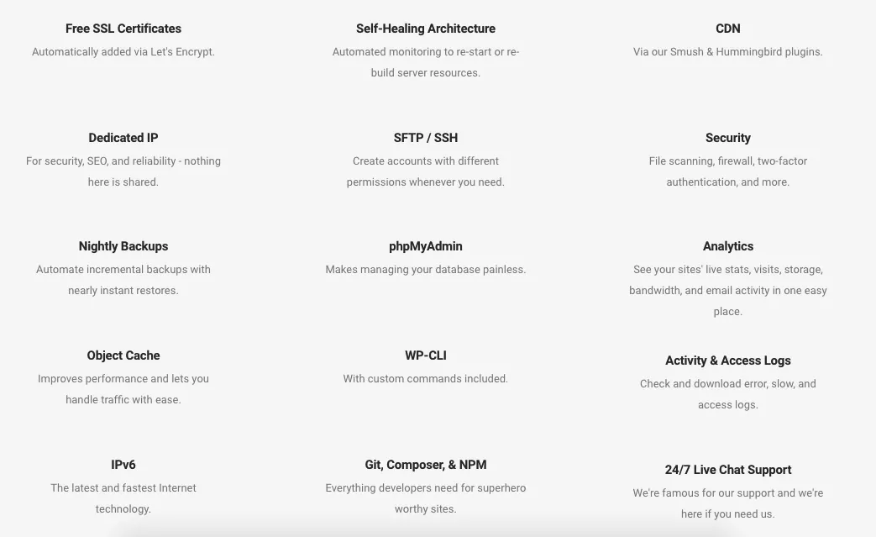Click the Smush & Hummingbird plugins text
This screenshot has width=876, height=537.
tap(727, 52)
